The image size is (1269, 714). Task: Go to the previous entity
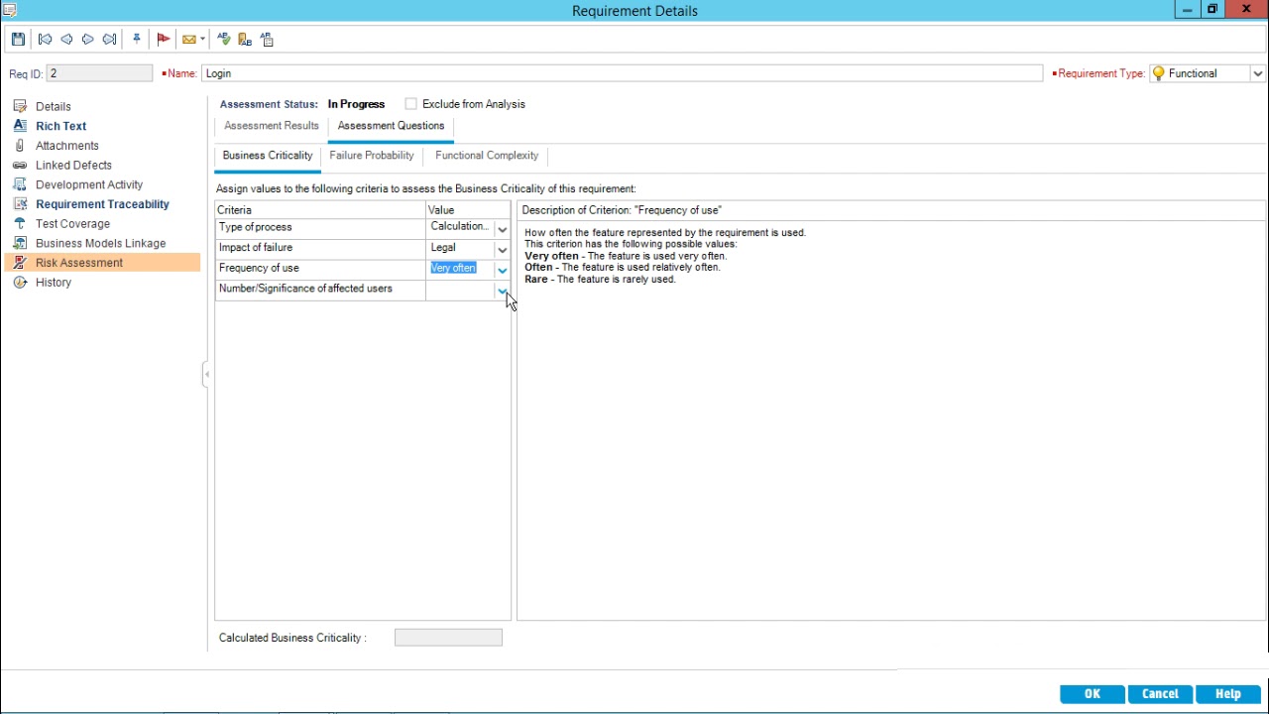tap(66, 40)
